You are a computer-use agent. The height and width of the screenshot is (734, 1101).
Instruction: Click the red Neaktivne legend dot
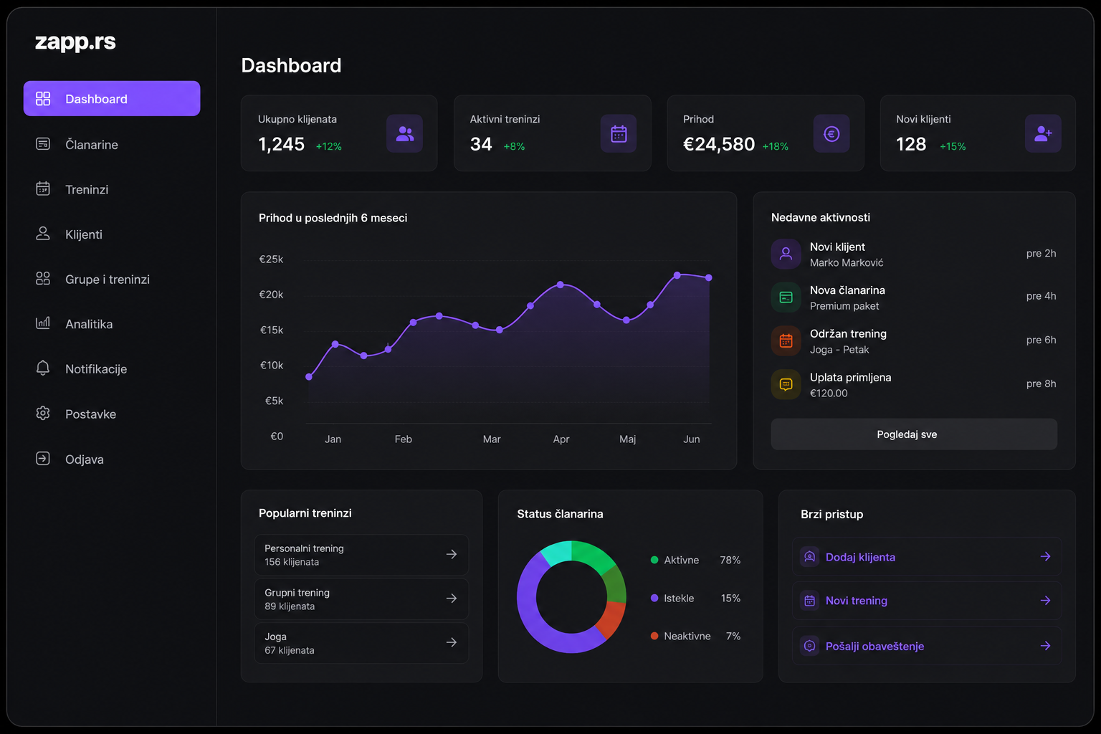pos(654,636)
